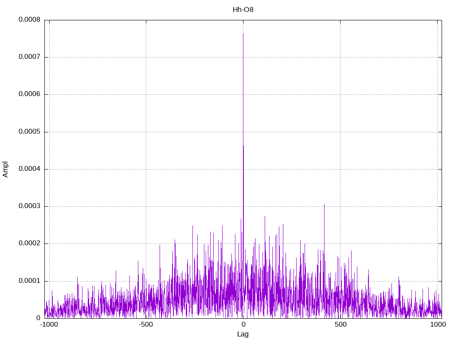The image size is (454, 340).
Task: Click the y-axis tick value 0.0008
Action: [x=30, y=19]
